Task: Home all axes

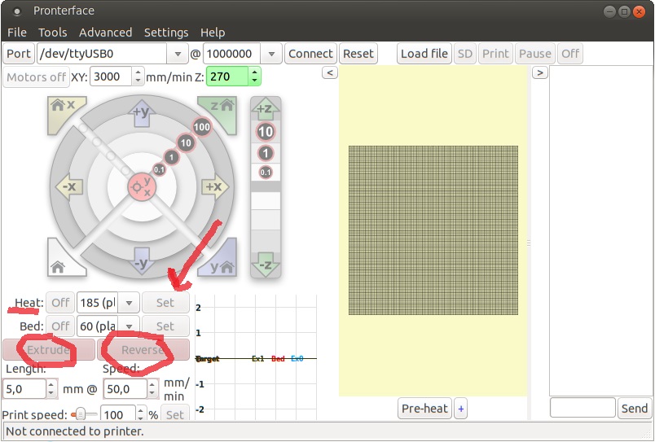Action: point(62,262)
